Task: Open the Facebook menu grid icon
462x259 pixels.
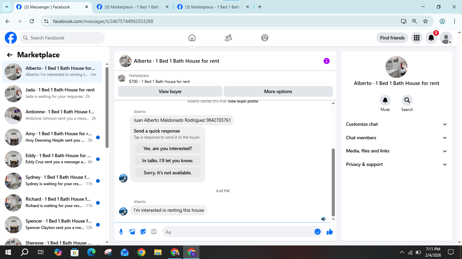Action: tap(417, 38)
